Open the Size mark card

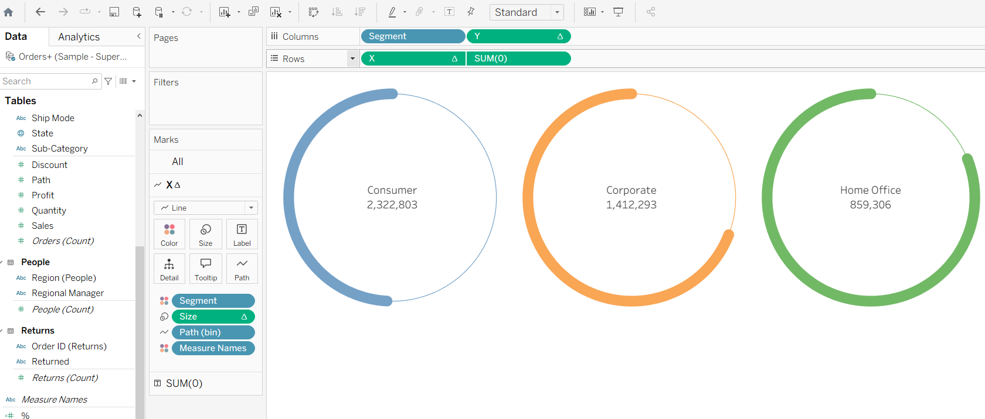(x=206, y=234)
